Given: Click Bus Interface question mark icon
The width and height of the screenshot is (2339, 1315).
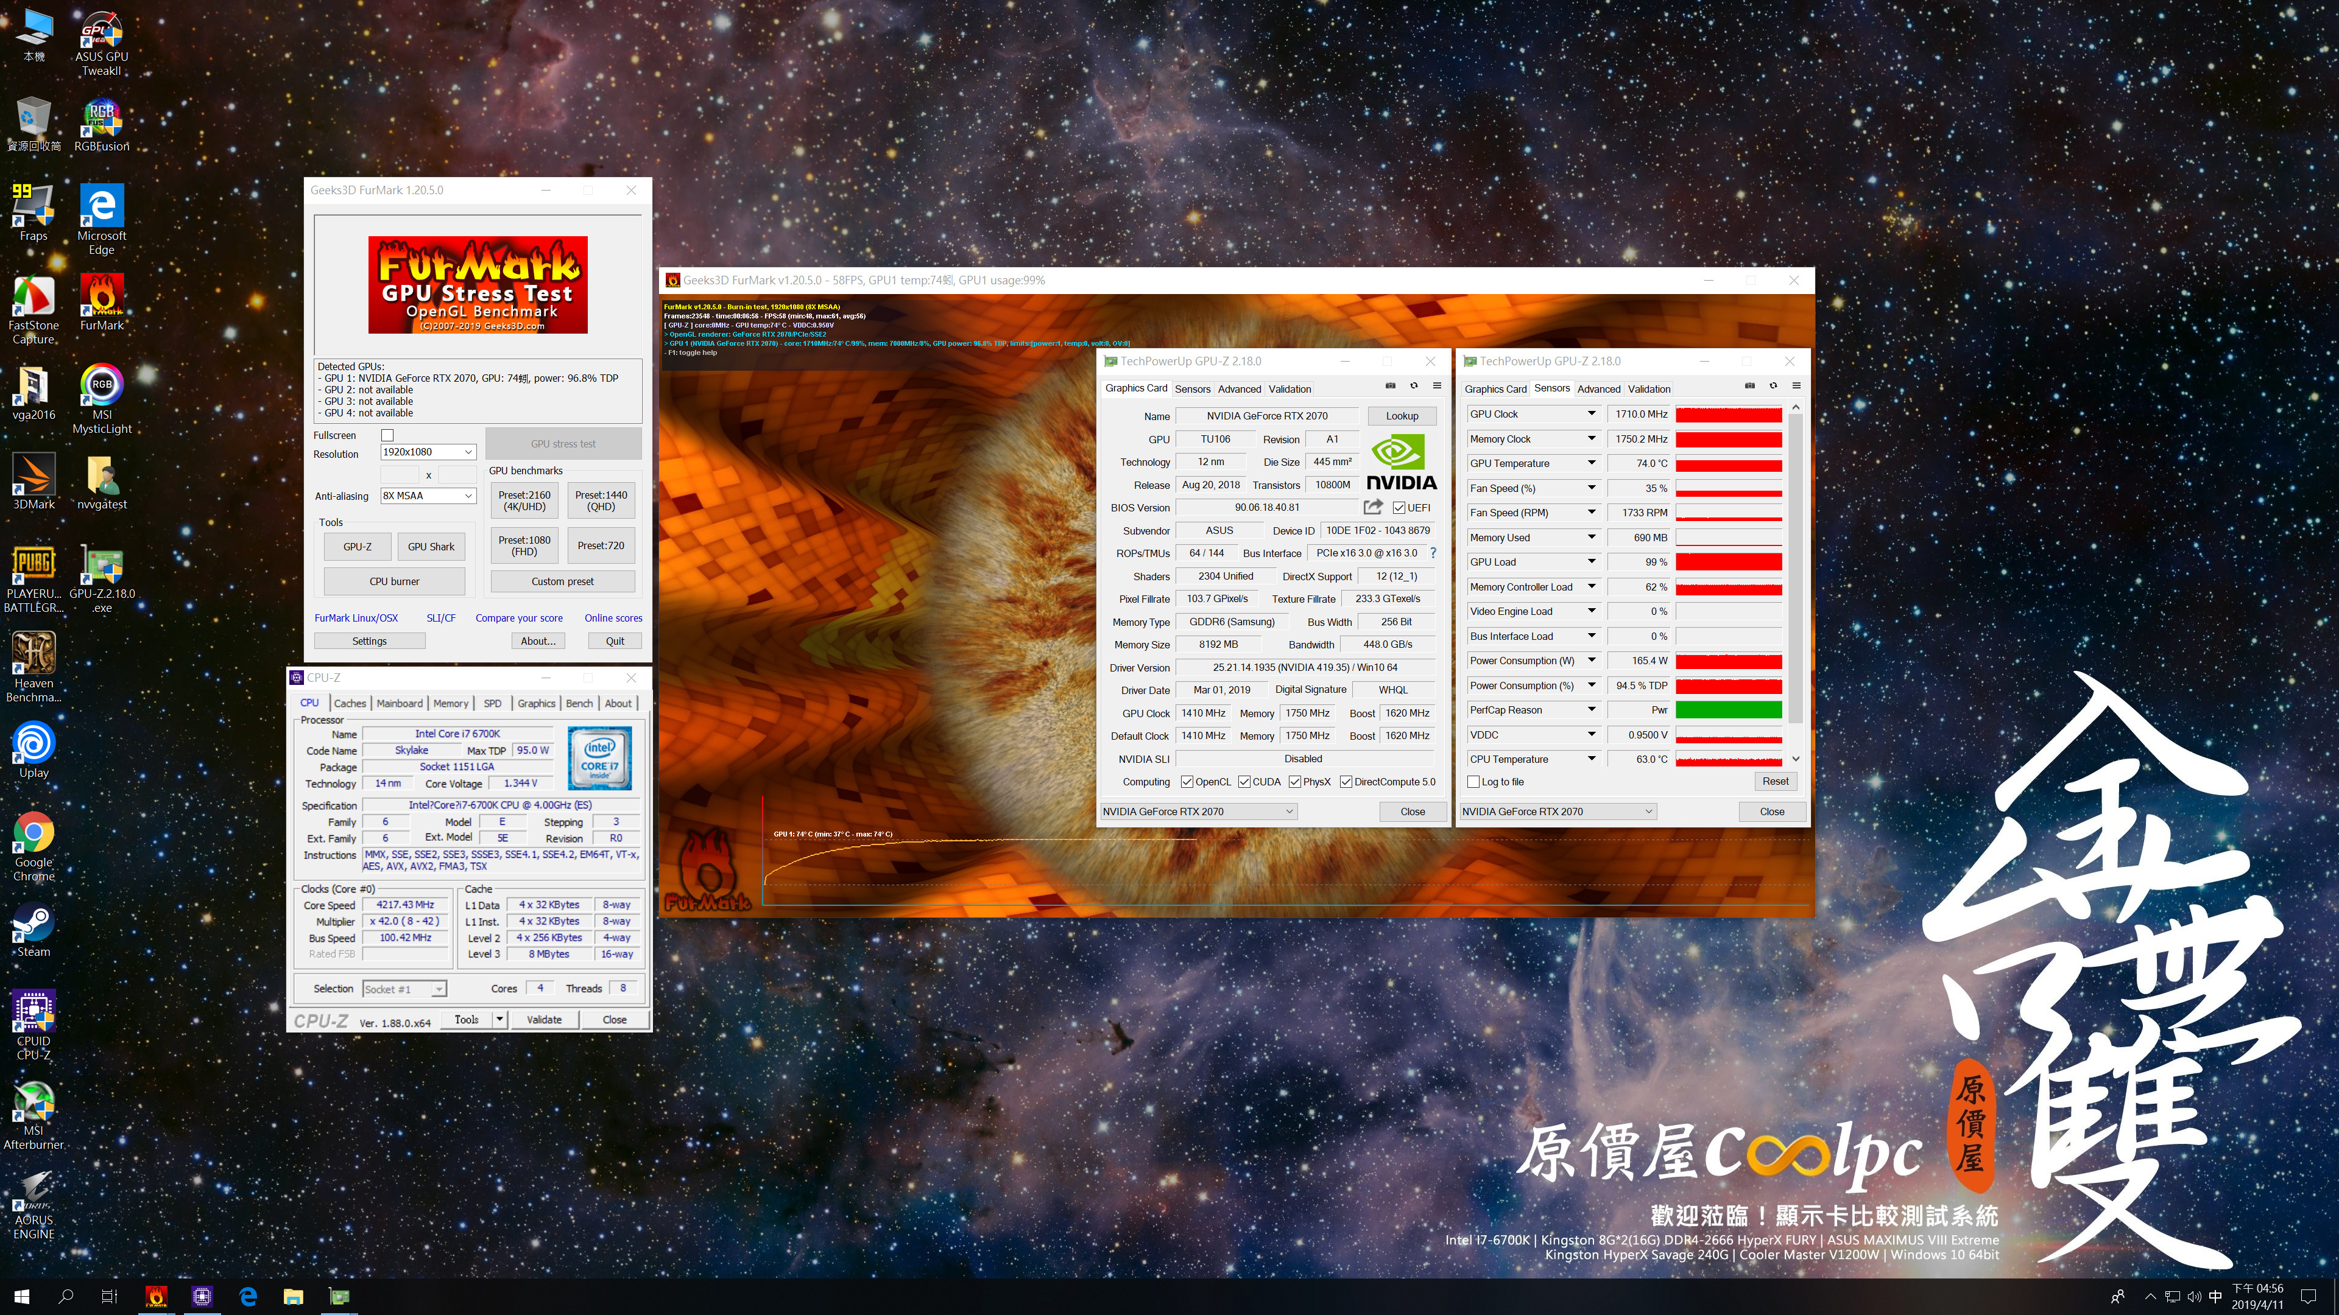Looking at the screenshot, I should click(1433, 553).
